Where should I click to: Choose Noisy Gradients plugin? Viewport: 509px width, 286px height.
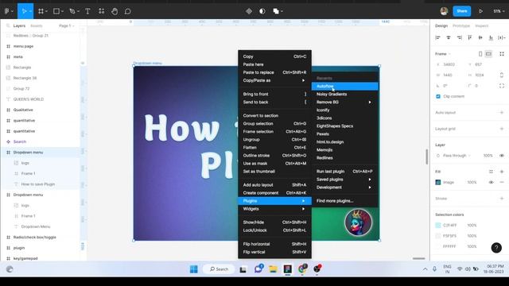pyautogui.click(x=344, y=94)
